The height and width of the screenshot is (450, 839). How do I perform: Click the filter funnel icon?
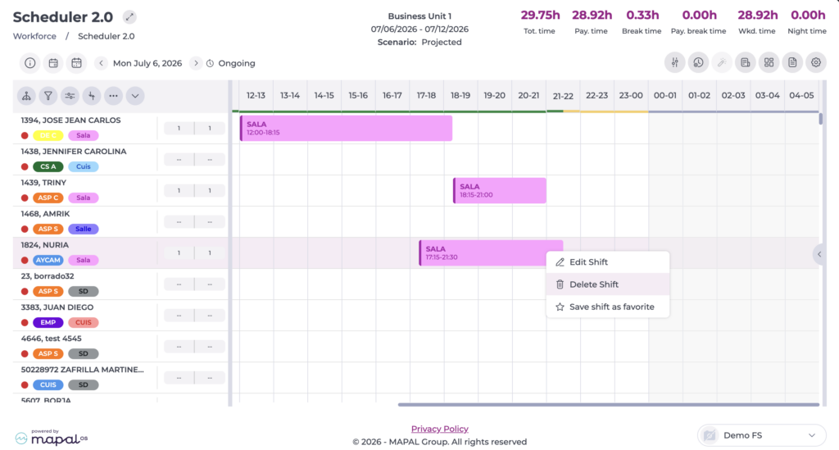click(48, 96)
